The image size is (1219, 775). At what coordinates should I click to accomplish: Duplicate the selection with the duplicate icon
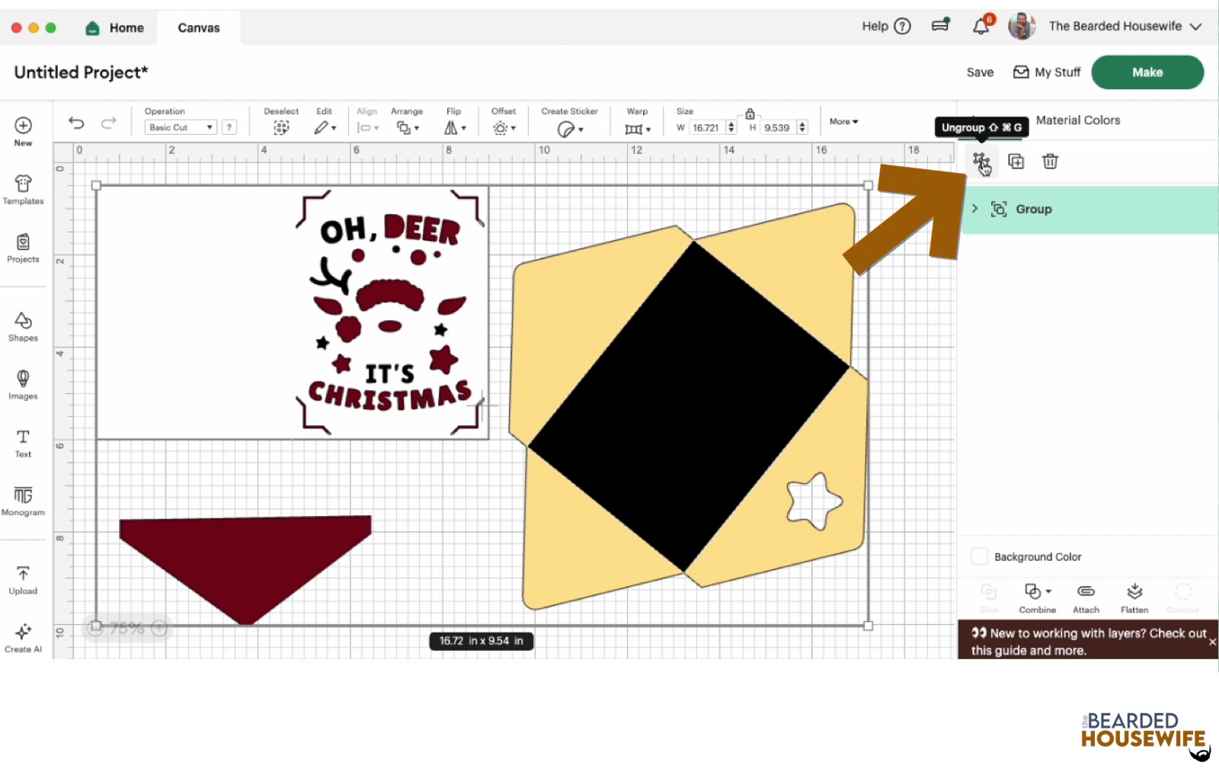pyautogui.click(x=1016, y=161)
